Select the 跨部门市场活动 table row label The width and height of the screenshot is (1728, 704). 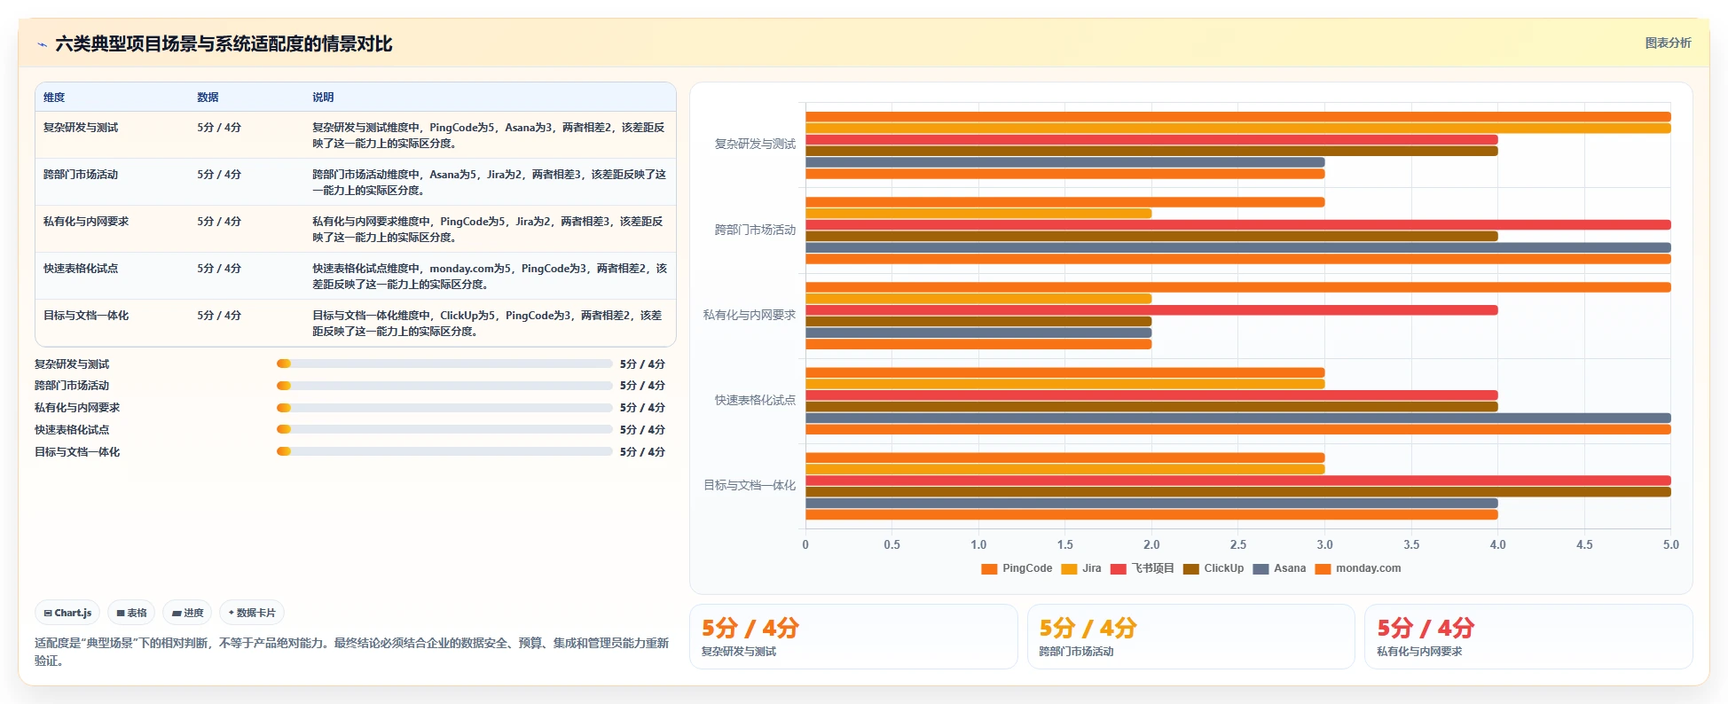tap(81, 175)
